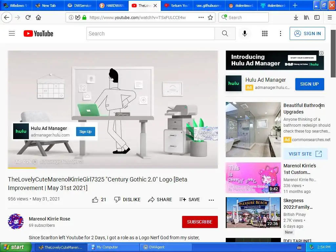Viewport: 336px width, 252px height.
Task: Click Marenol Kirrie Rose channel name
Action: click(50, 219)
